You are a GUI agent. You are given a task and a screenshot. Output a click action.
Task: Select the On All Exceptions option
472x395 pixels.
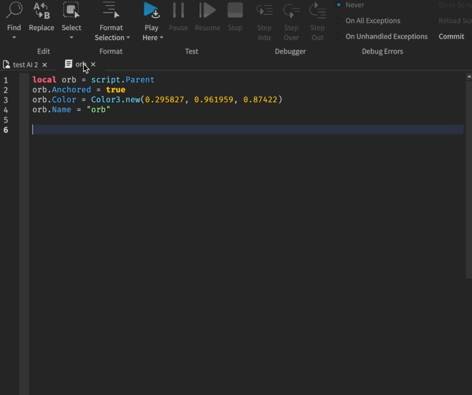[339, 21]
